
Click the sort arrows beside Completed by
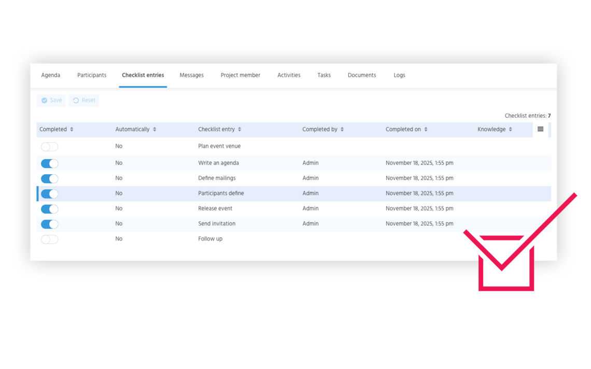(x=342, y=130)
